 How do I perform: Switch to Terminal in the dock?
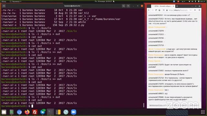(x=50, y=112)
